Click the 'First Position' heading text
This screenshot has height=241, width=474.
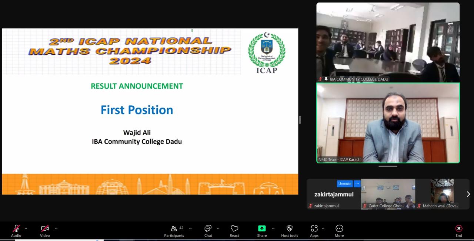(137, 110)
